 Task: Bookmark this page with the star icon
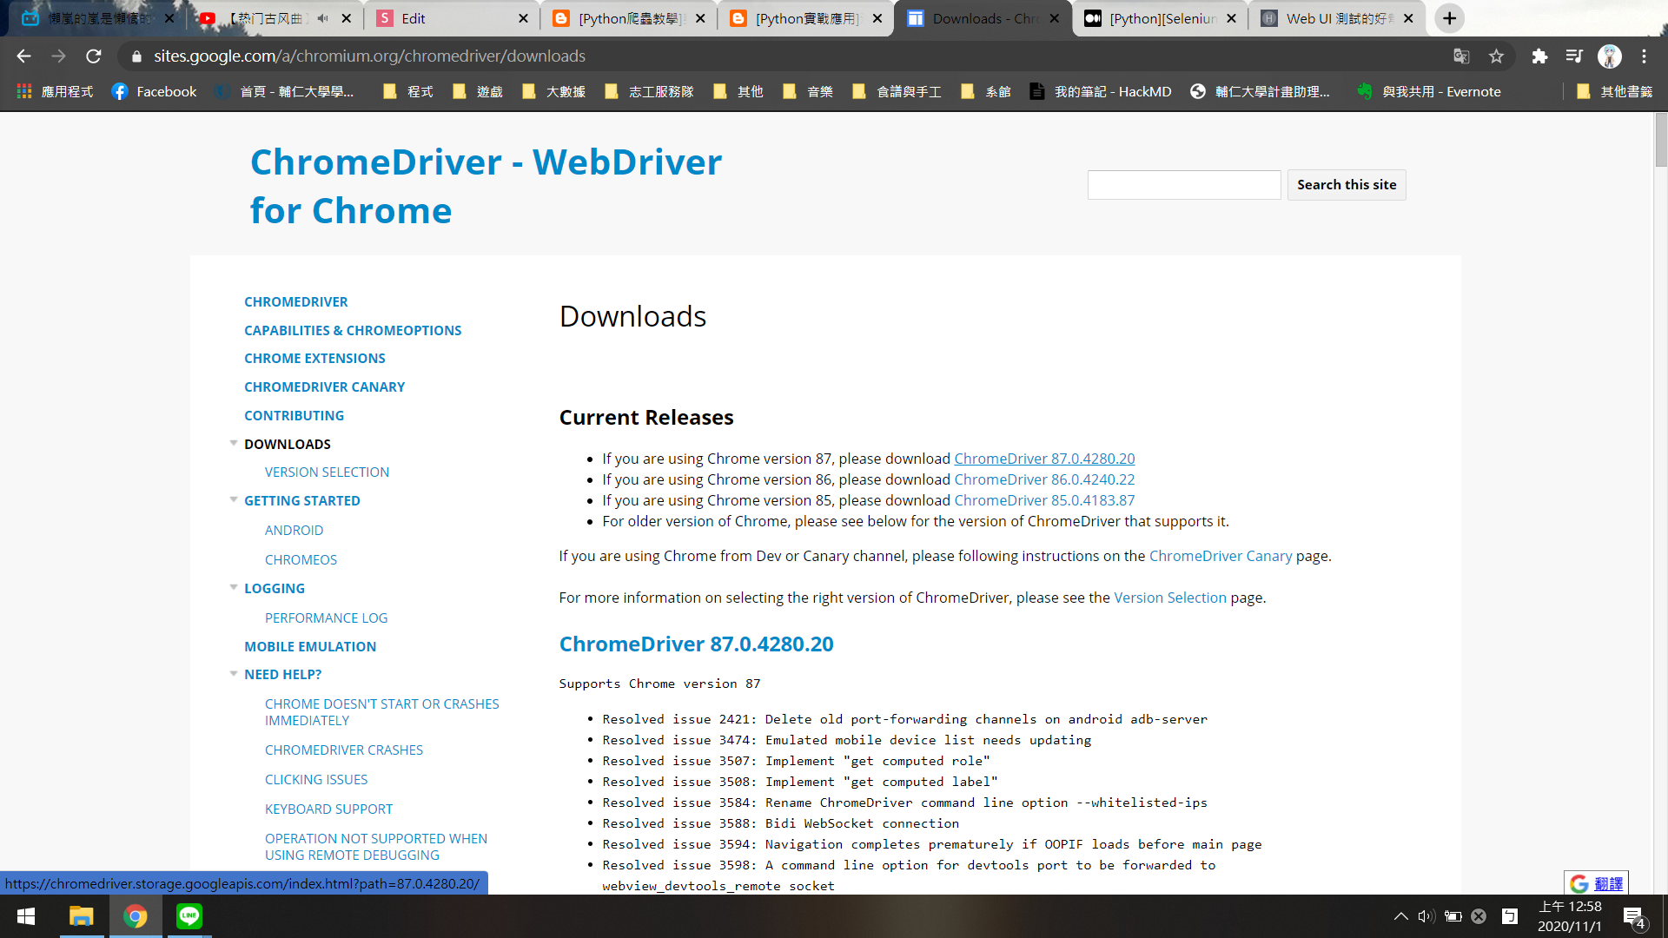tap(1496, 56)
